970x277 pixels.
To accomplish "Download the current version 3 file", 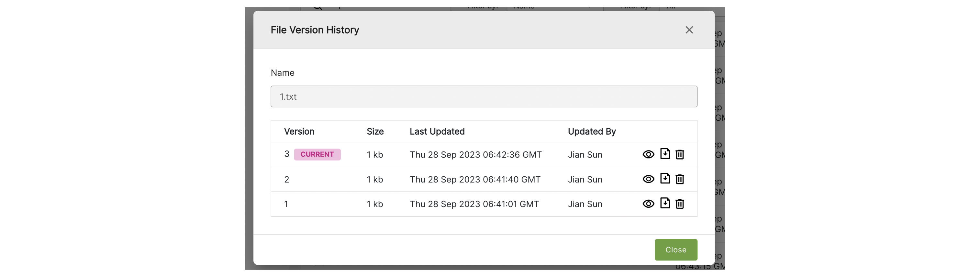I will 665,154.
